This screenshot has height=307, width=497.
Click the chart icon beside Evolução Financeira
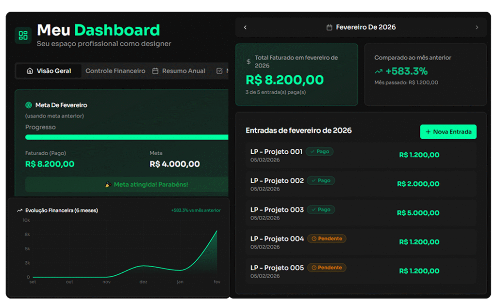coord(20,210)
